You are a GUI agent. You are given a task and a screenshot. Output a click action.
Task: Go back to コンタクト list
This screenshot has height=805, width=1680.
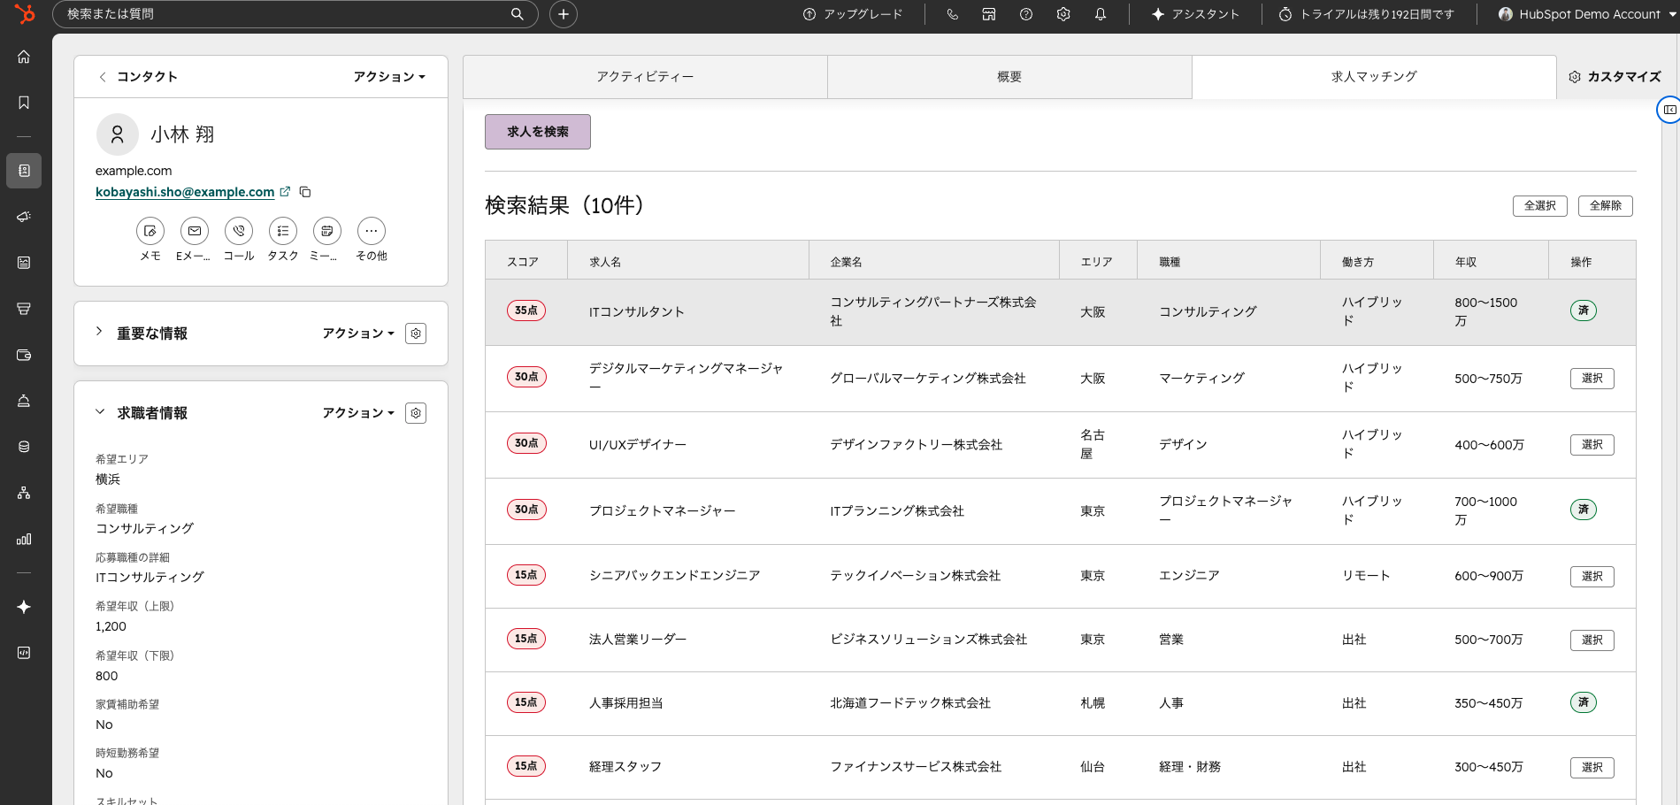tap(138, 77)
